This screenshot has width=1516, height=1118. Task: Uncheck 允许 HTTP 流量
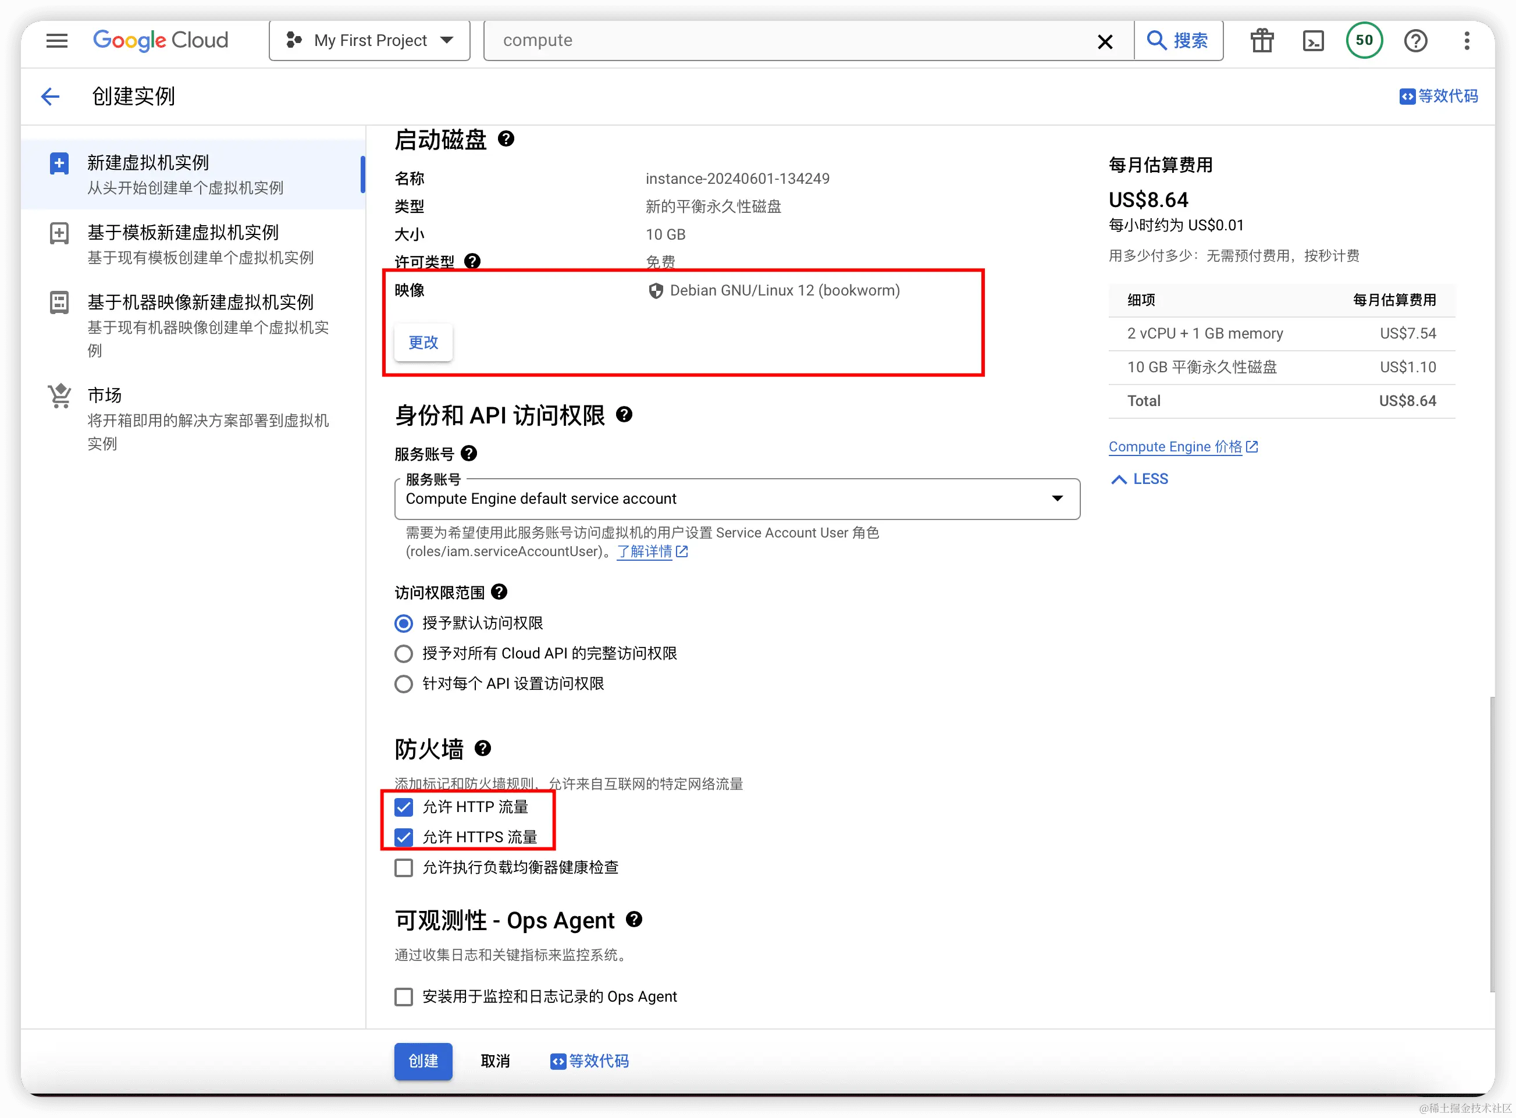(x=404, y=807)
